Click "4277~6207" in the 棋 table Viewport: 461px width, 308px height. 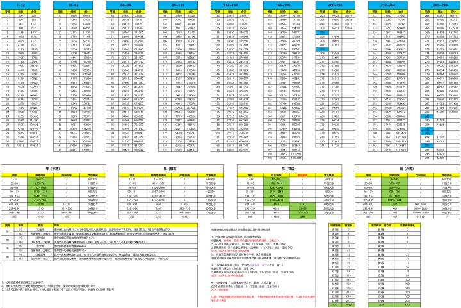[x=158, y=200]
